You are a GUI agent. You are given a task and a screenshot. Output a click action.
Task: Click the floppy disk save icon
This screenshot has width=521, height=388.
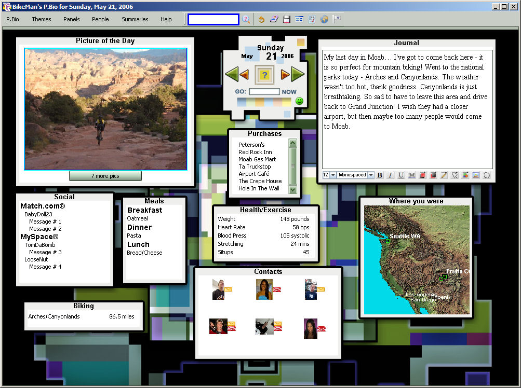point(287,19)
